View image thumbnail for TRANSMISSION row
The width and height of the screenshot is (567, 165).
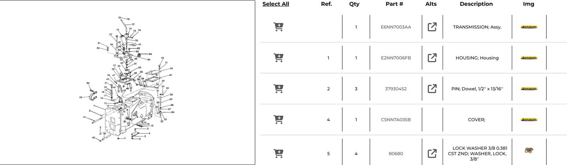point(529,27)
